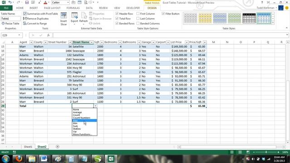
Task: Choose More Functions from the list
Action: point(82,134)
